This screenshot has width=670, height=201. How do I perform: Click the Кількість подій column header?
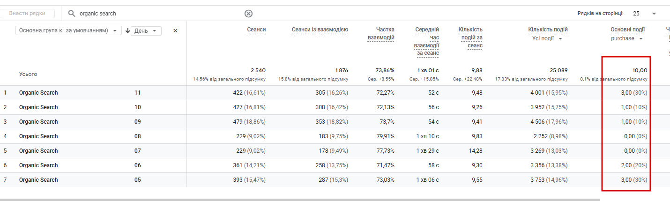click(548, 30)
